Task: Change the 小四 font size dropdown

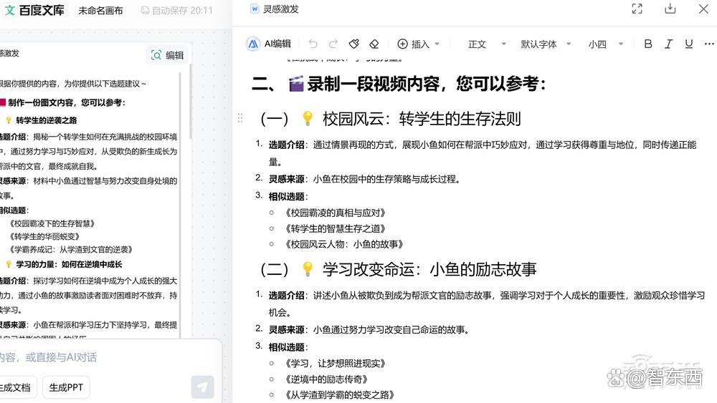Action: (605, 44)
